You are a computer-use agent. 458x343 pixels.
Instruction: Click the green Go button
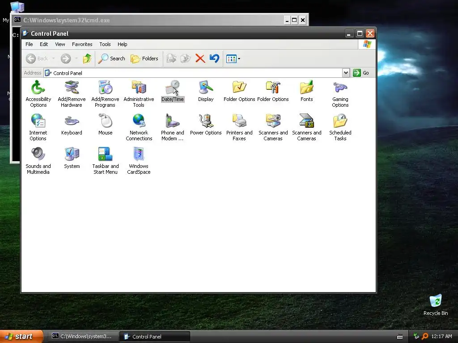tap(361, 73)
